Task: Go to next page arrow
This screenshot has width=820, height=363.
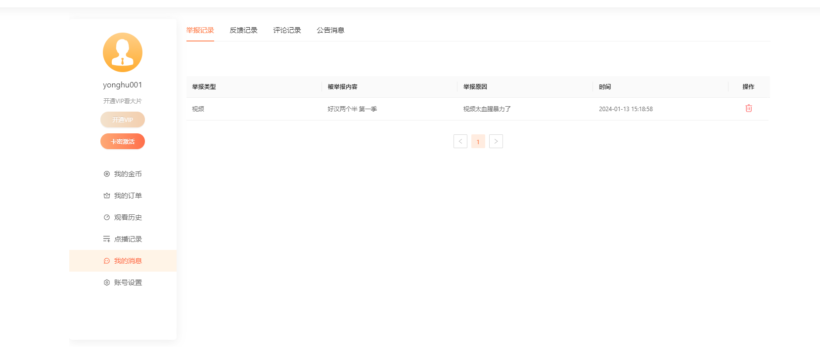Action: [x=496, y=141]
